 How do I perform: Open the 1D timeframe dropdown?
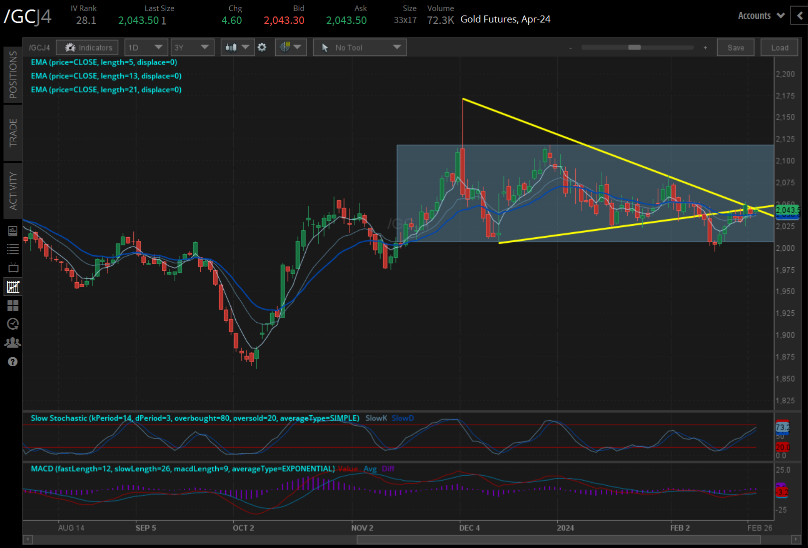146,47
